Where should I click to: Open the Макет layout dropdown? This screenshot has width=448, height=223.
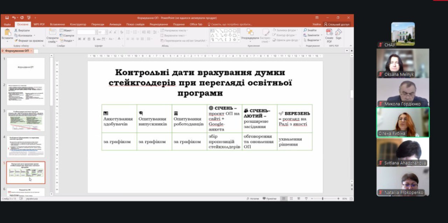[x=66, y=30]
